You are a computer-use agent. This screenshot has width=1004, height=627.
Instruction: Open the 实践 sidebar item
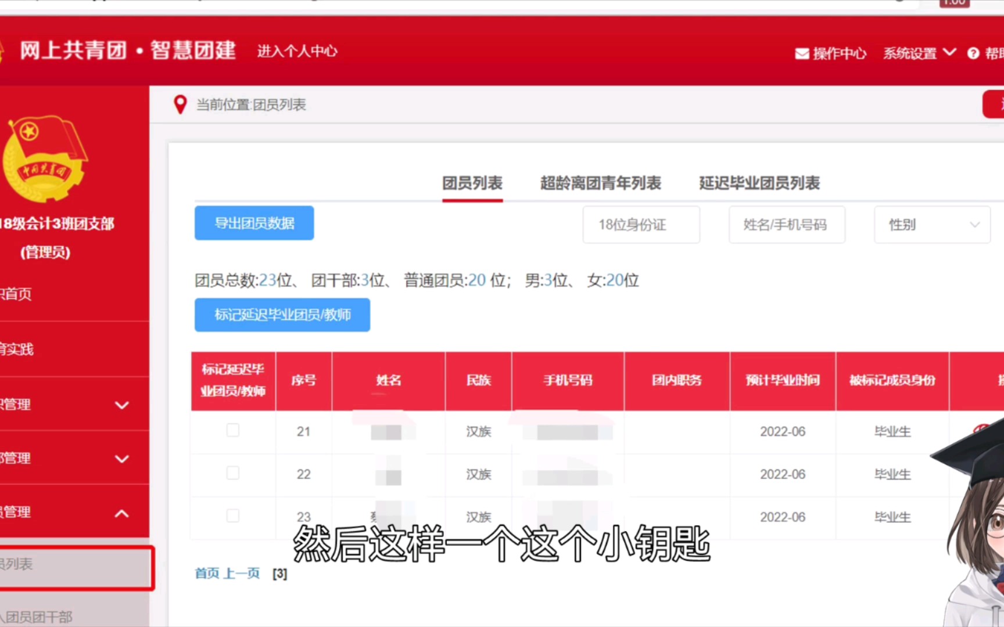point(74,349)
